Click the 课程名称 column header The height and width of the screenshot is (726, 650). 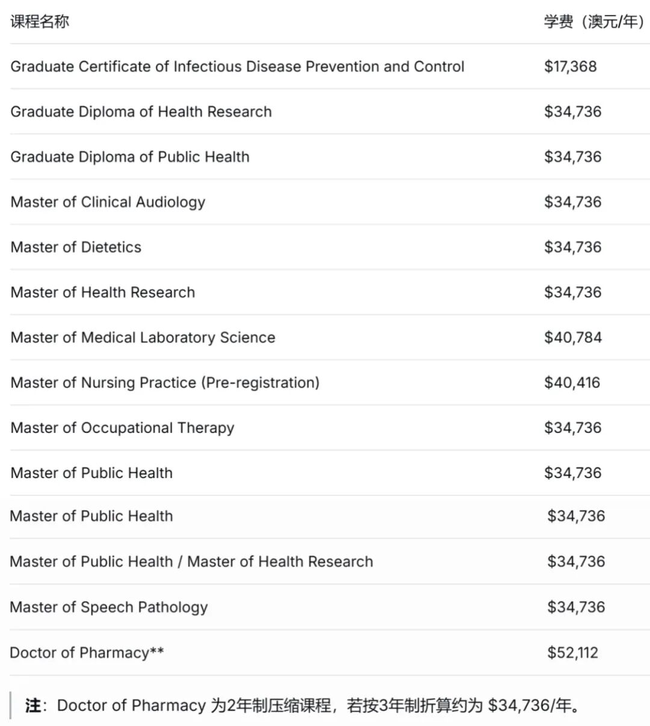(x=40, y=22)
